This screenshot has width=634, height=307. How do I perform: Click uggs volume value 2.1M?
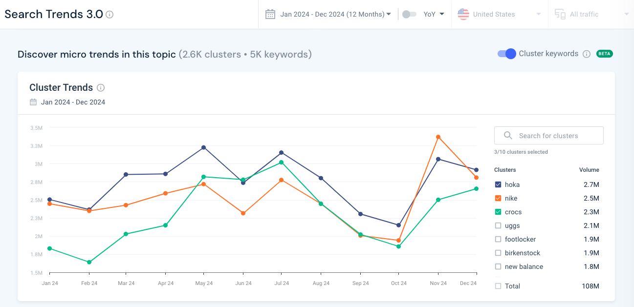(591, 225)
